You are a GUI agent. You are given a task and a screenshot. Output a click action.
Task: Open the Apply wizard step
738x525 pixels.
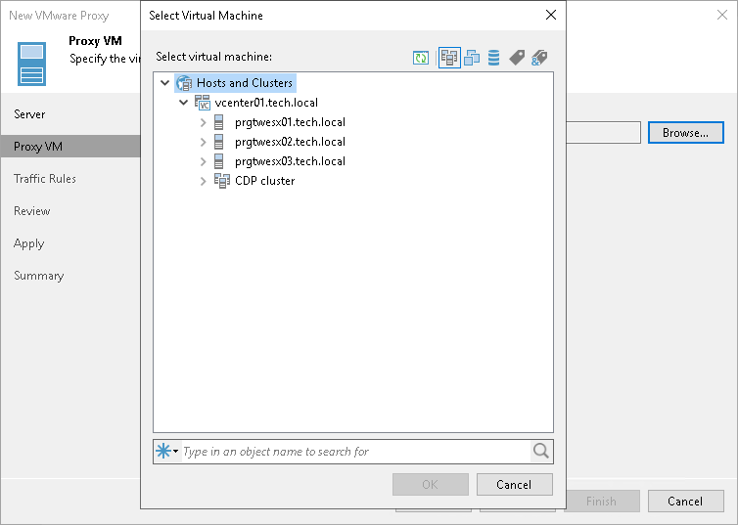[28, 243]
